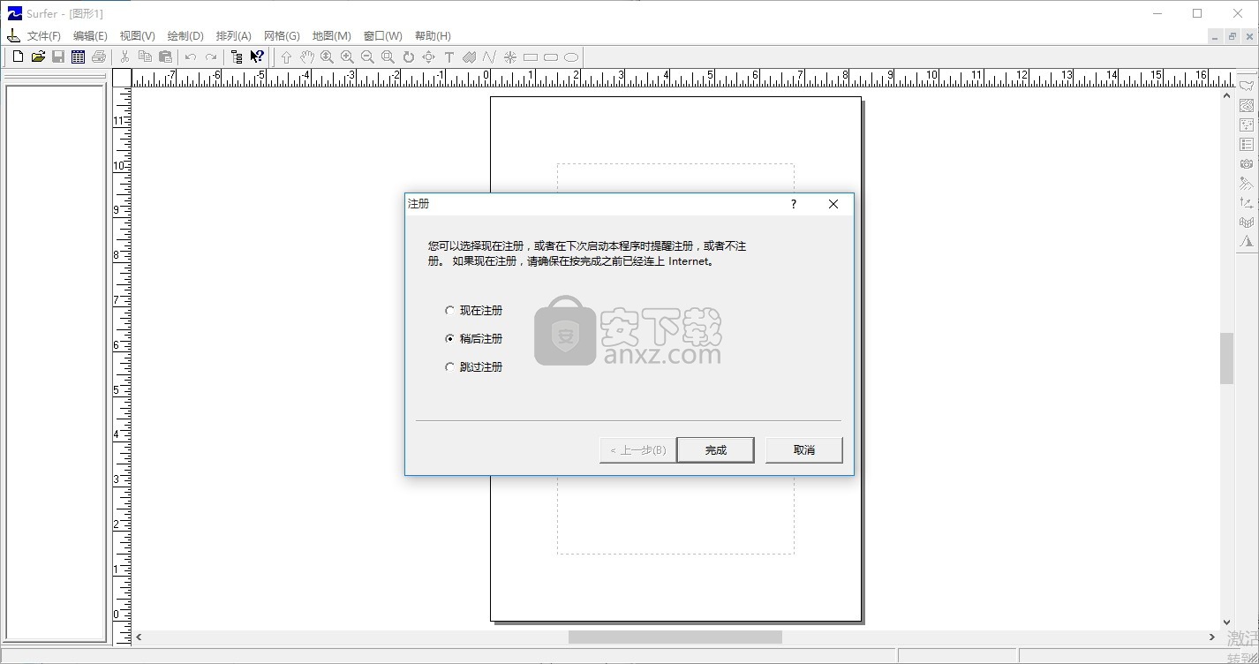
Task: Click the scroll right arrow
Action: [1211, 637]
